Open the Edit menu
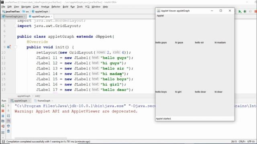 coord(10,7)
